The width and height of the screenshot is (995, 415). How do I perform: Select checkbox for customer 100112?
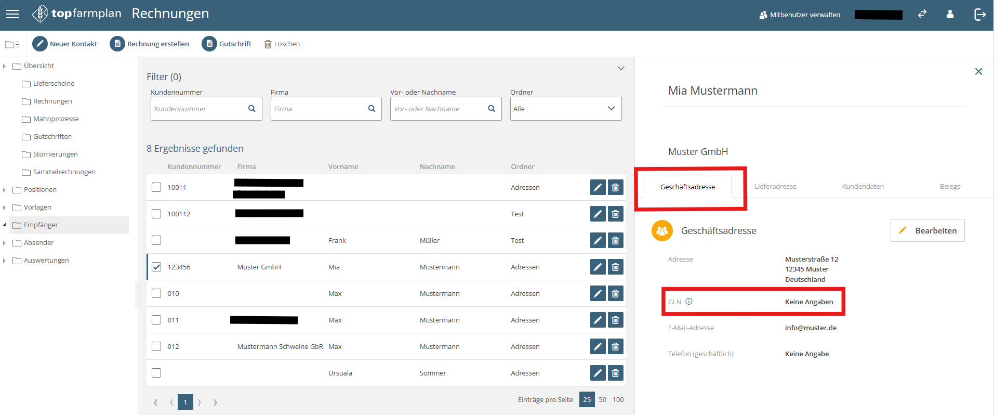(156, 213)
